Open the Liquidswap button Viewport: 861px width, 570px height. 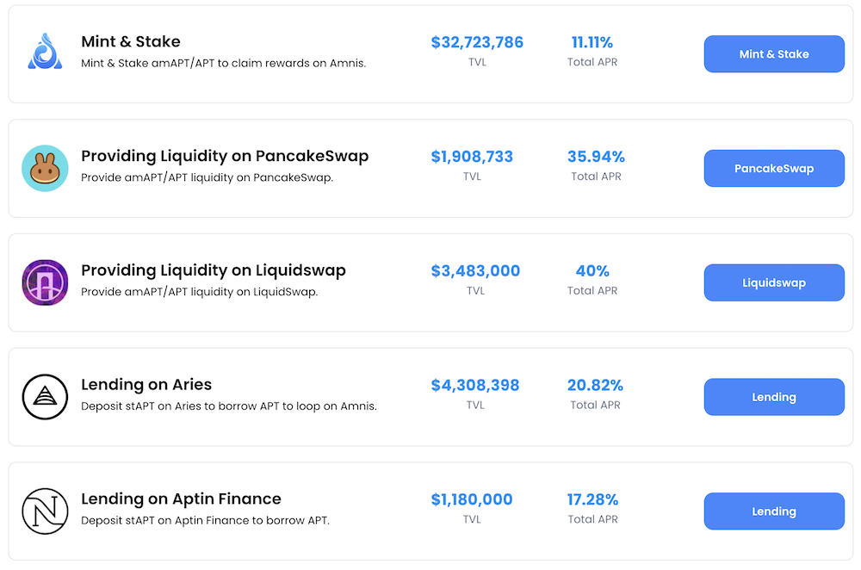tap(773, 282)
